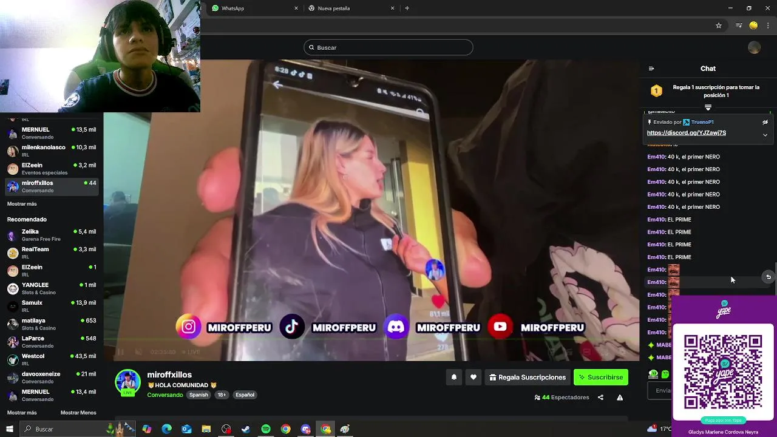Screen dimensions: 777x437
Task: Open Paint palette app from taskbar
Action: point(345,429)
